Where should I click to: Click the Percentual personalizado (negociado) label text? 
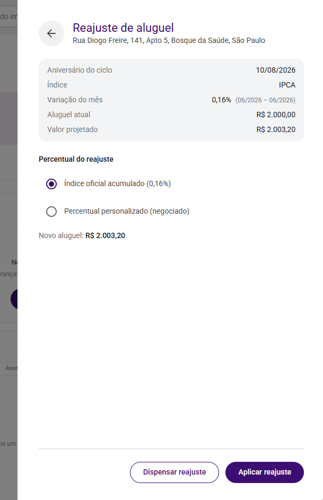(x=127, y=211)
